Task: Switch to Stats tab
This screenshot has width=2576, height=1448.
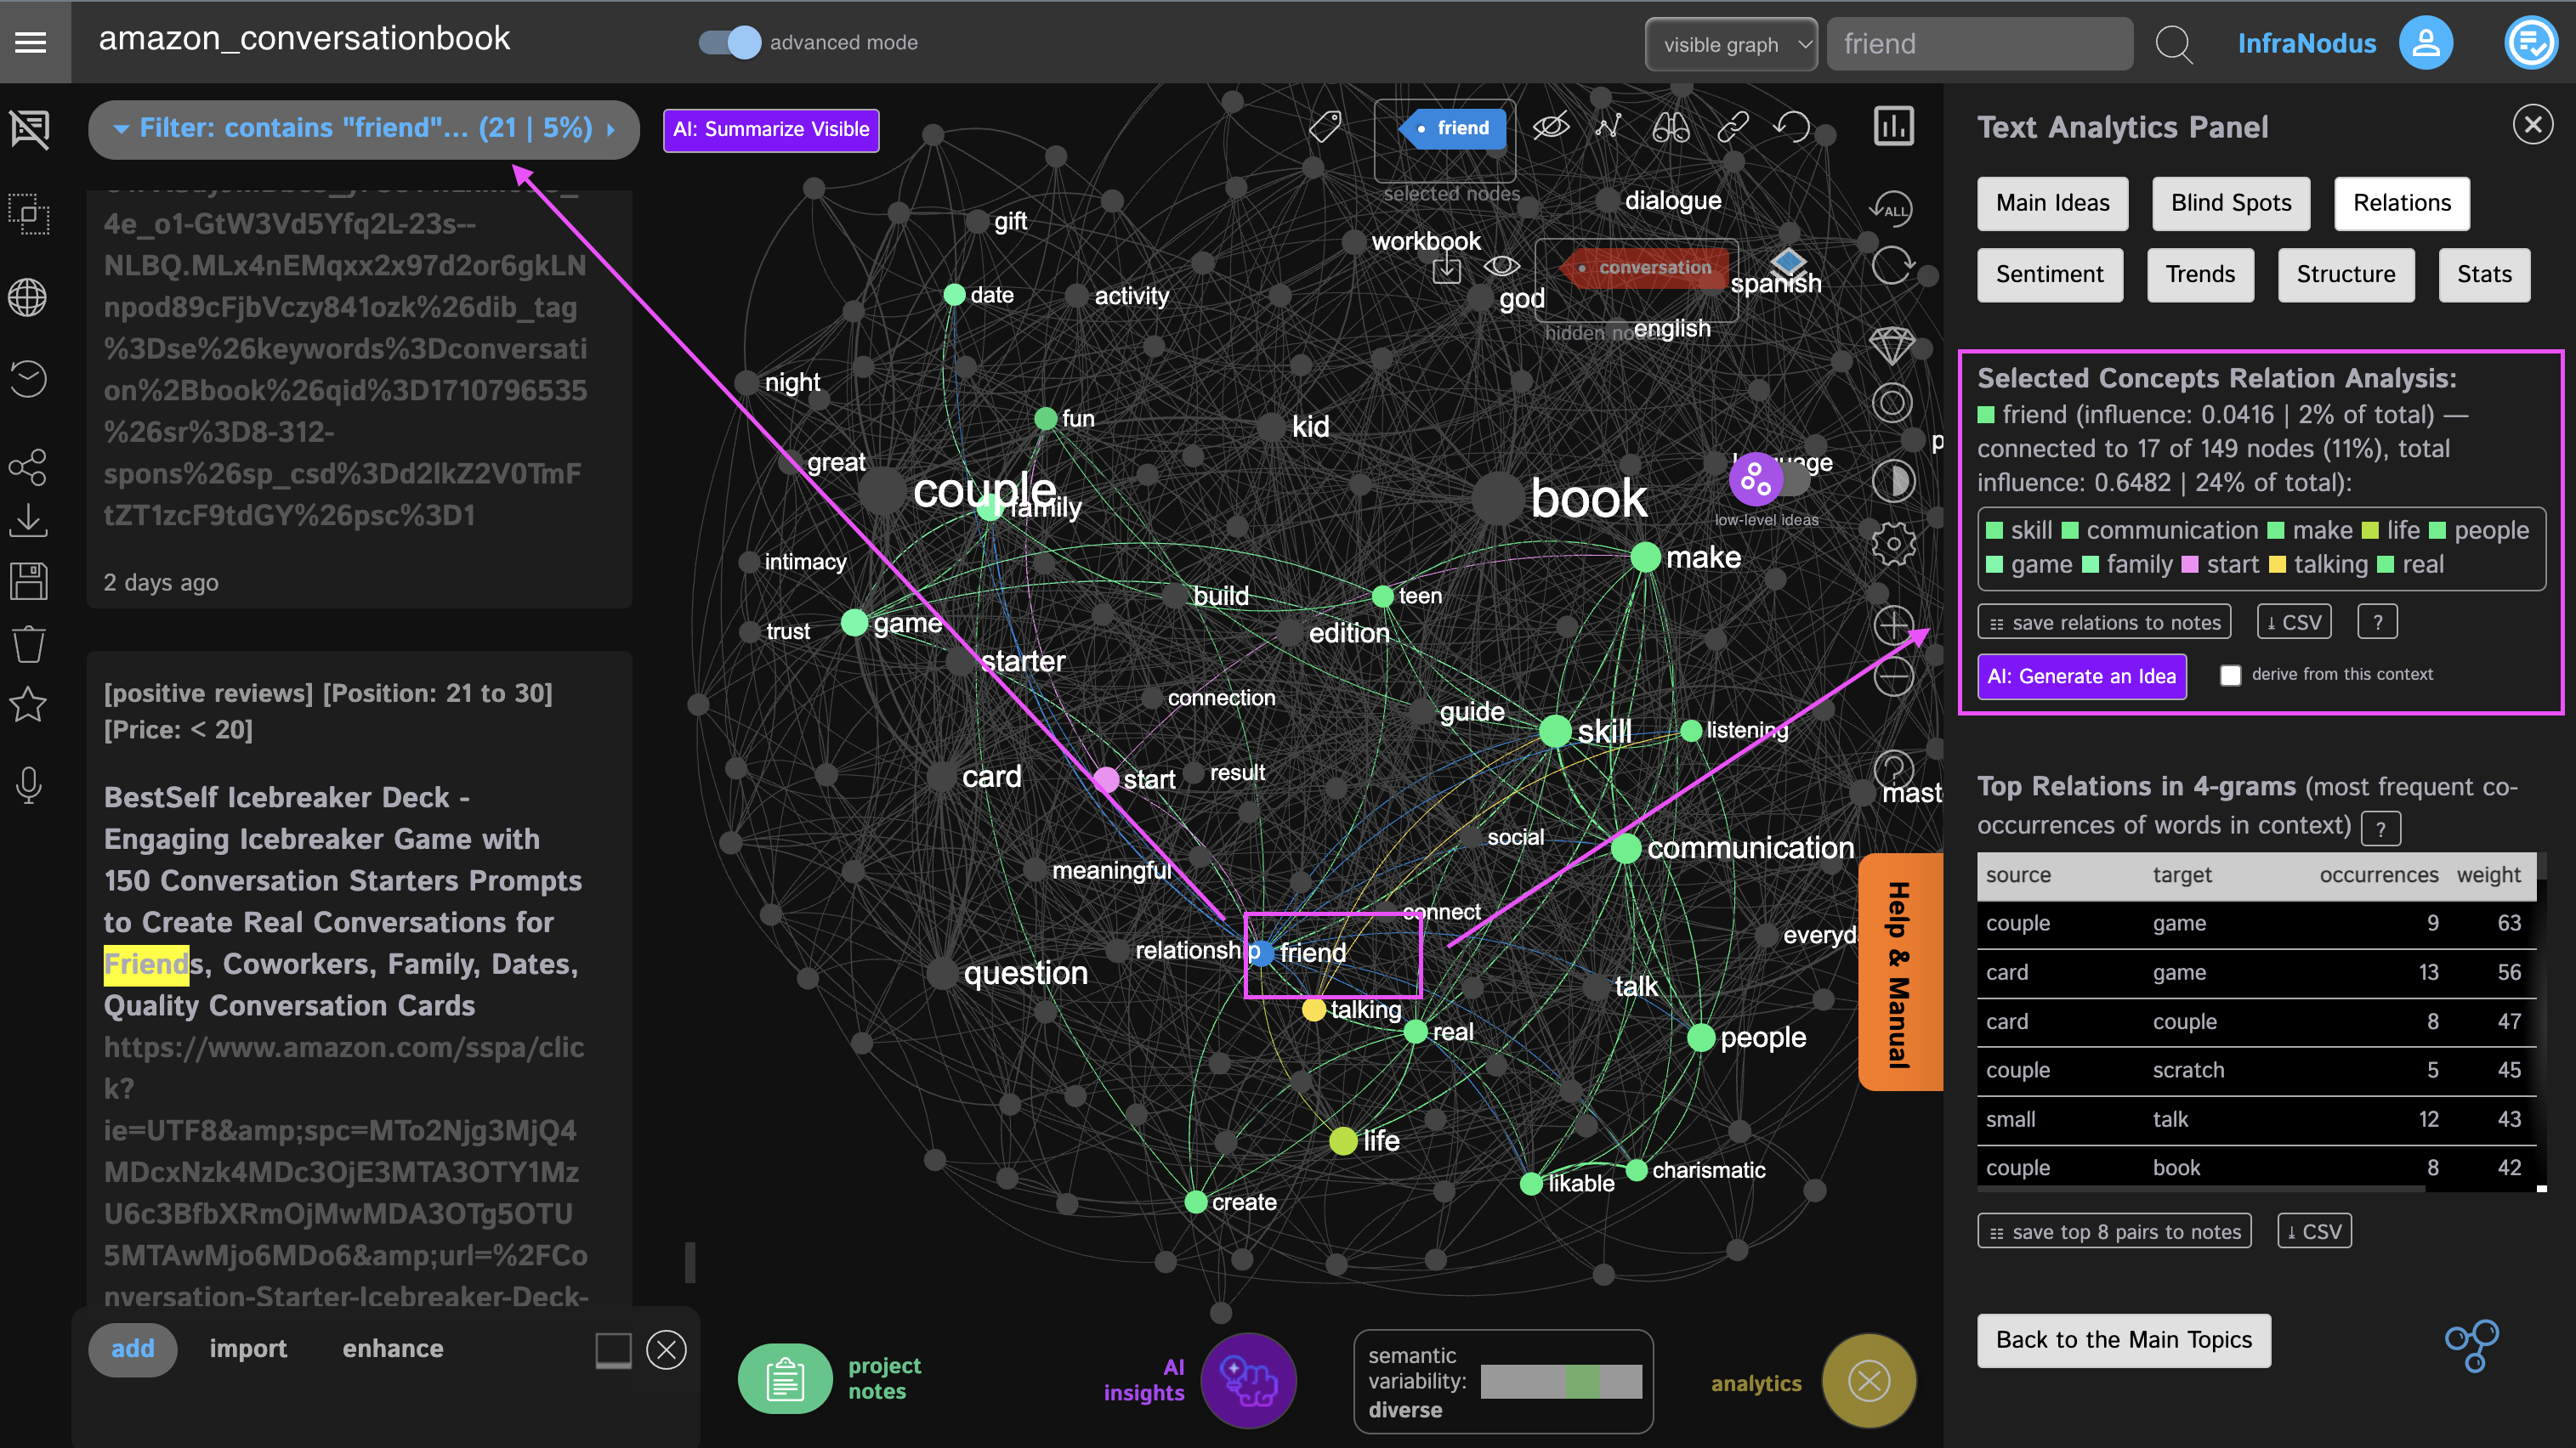Action: (2484, 274)
